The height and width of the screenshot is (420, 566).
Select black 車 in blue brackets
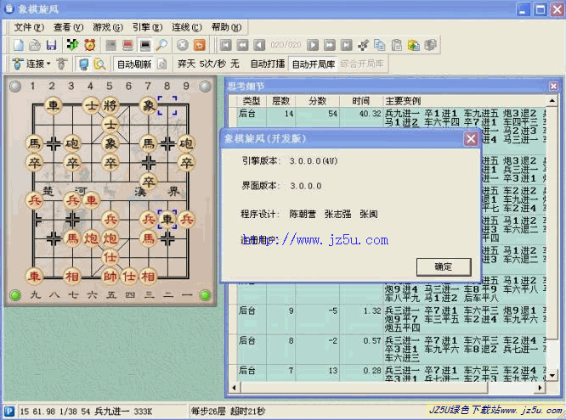coord(167,219)
